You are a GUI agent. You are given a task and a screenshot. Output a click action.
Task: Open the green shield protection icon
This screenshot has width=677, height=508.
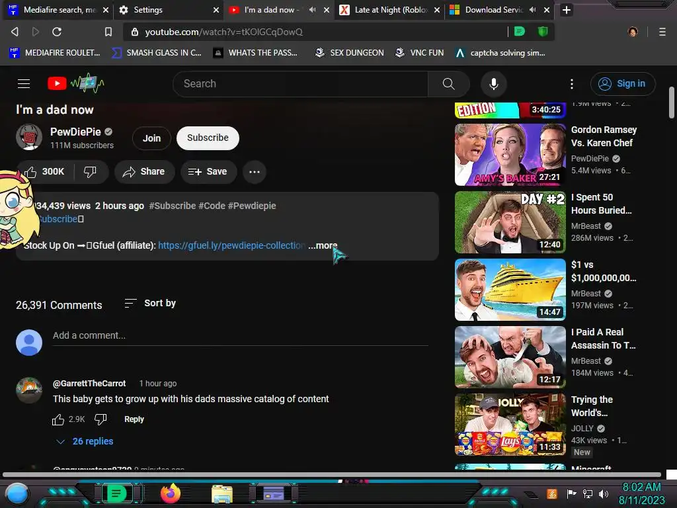pos(543,32)
